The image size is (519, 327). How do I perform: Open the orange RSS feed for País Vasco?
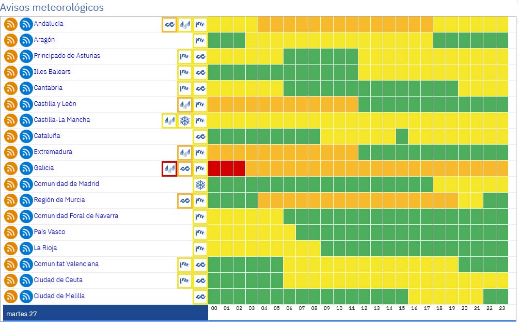11,232
